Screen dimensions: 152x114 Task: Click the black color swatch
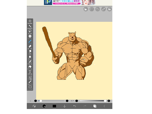point(54,106)
